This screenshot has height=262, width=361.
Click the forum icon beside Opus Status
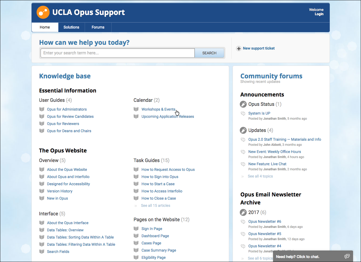pos(243,104)
